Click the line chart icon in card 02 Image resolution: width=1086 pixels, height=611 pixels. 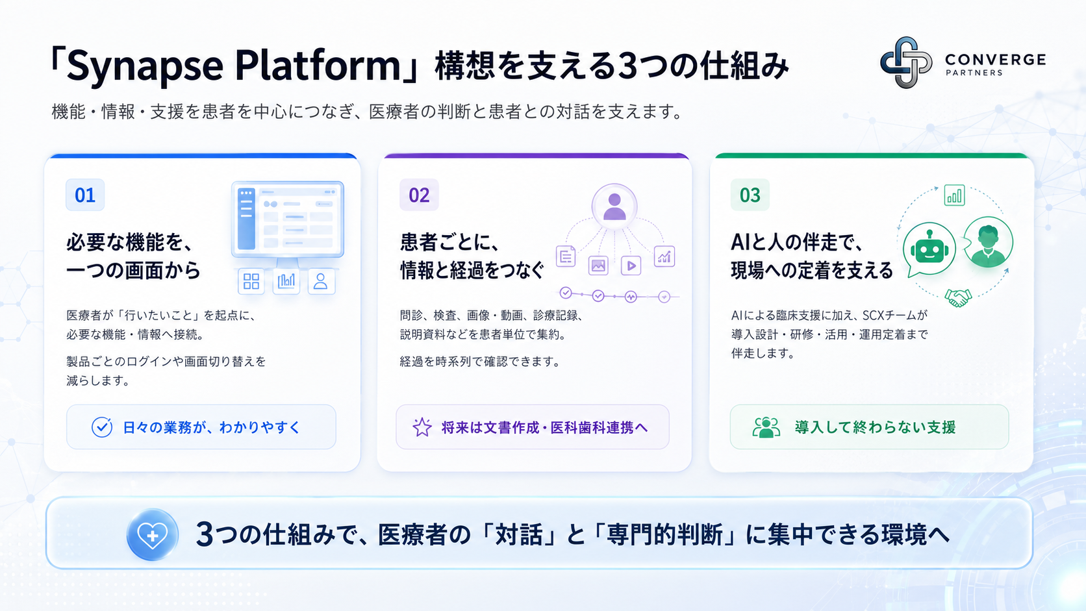coord(664,256)
